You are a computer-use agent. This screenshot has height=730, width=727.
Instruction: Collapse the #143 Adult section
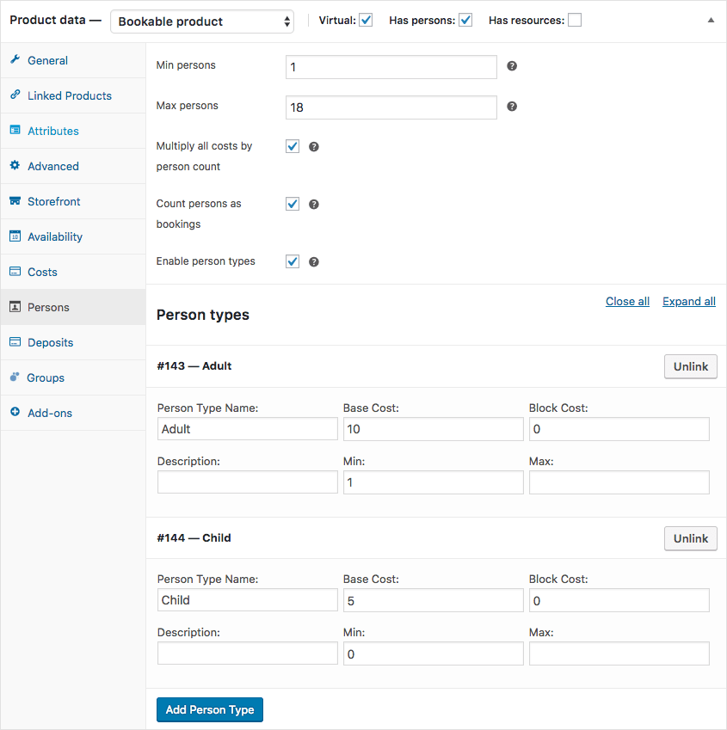(x=194, y=366)
